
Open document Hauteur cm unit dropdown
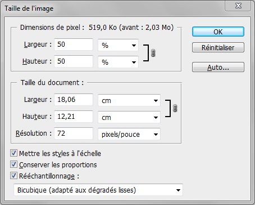129,117
